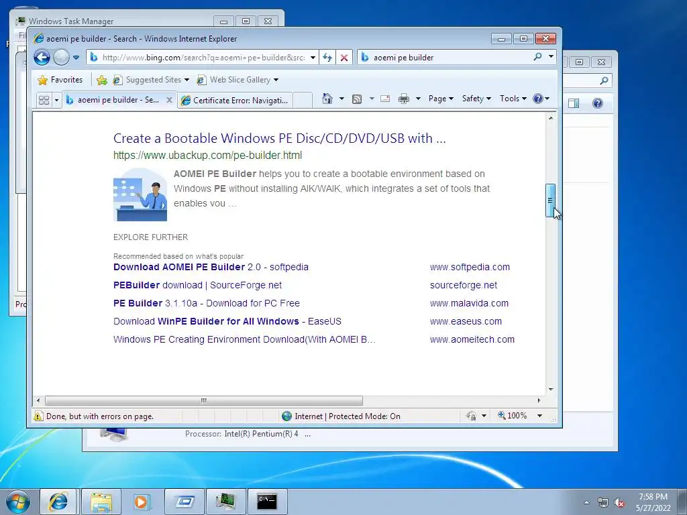Expand the address bar URL history dropdown
The height and width of the screenshot is (515, 687).
point(313,58)
